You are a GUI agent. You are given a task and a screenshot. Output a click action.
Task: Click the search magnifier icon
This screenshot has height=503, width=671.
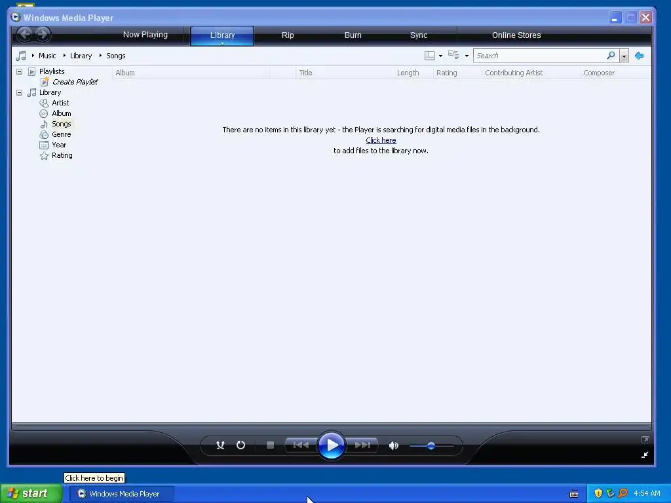(611, 56)
